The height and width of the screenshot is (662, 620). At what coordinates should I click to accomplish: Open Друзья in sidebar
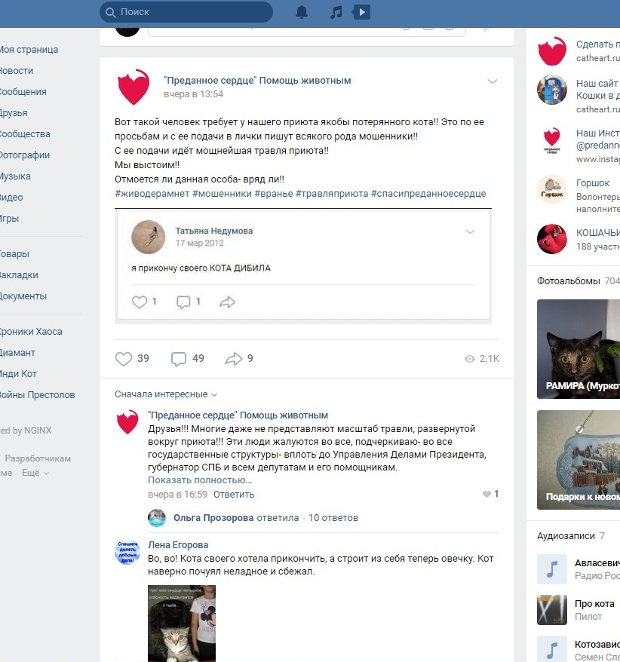[x=14, y=113]
